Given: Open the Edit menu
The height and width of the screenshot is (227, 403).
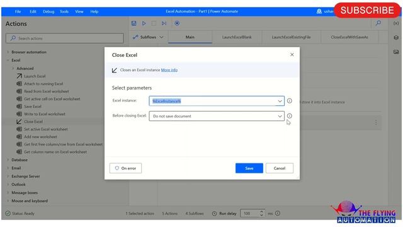Looking at the screenshot, I should pyautogui.click(x=33, y=11).
